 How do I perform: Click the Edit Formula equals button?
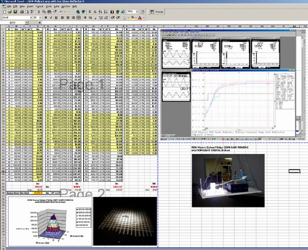click(x=39, y=23)
